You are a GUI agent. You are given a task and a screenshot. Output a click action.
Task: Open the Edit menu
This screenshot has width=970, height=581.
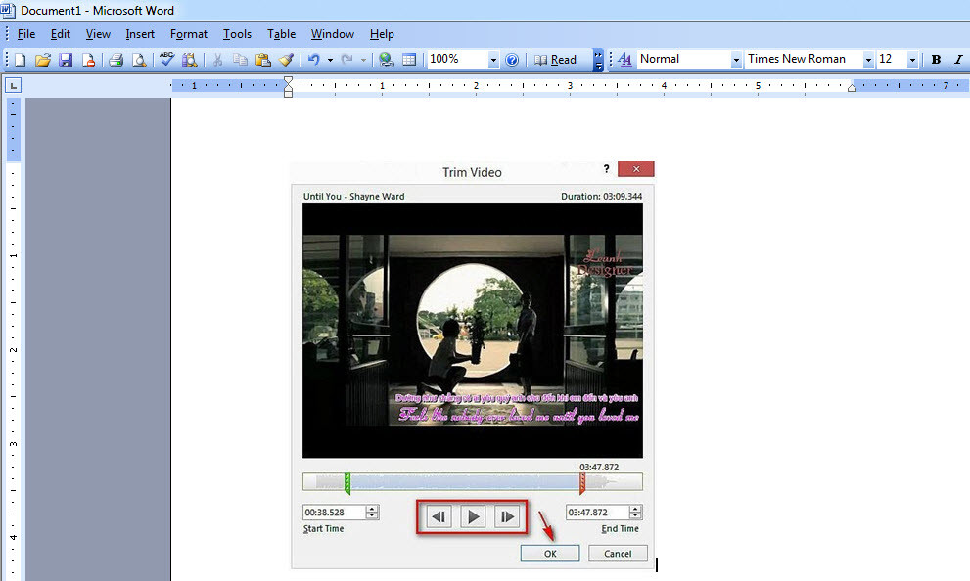click(60, 34)
